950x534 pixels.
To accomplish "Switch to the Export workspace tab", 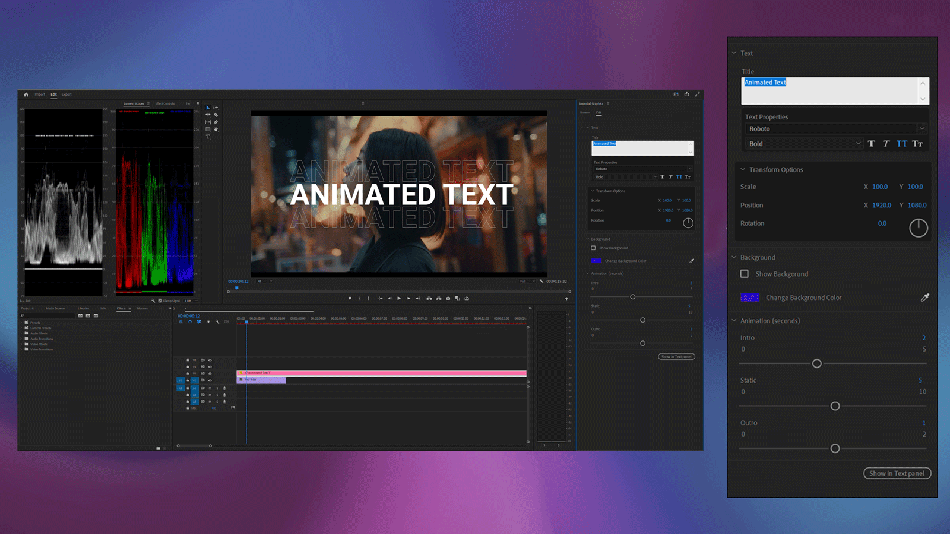I will pos(66,94).
